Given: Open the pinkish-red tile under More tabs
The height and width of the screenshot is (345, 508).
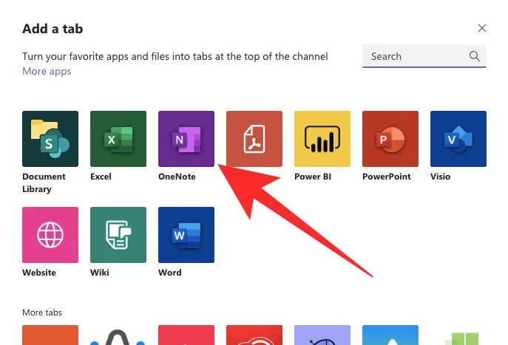Looking at the screenshot, I should [x=186, y=335].
